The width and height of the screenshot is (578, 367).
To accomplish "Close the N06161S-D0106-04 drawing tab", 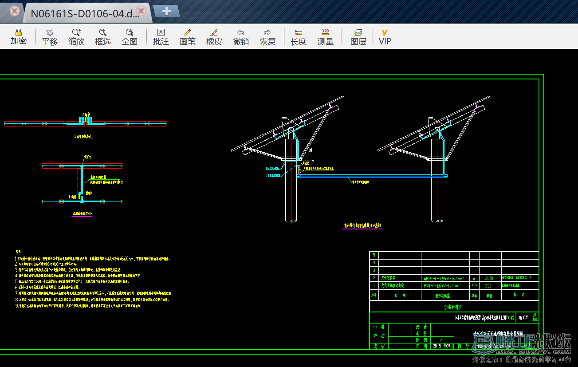I will click(x=142, y=11).
